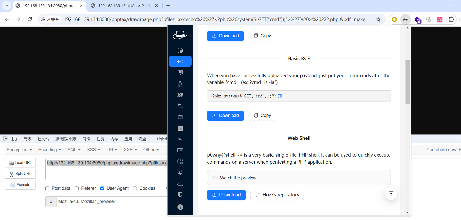461x220 pixels.
Task: Open the Transfer Methods arrows icon
Action: pyautogui.click(x=180, y=106)
